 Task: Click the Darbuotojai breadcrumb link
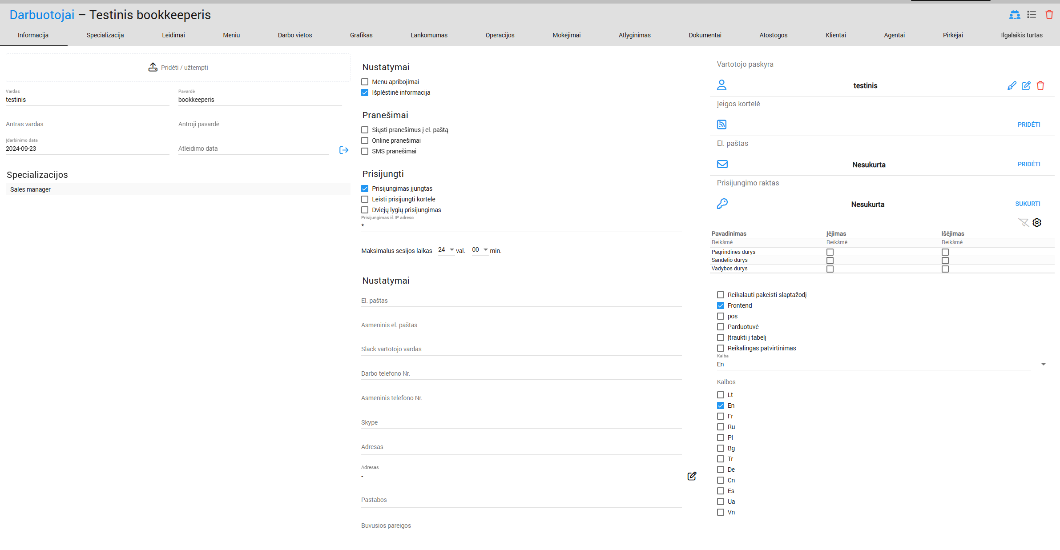tap(42, 15)
